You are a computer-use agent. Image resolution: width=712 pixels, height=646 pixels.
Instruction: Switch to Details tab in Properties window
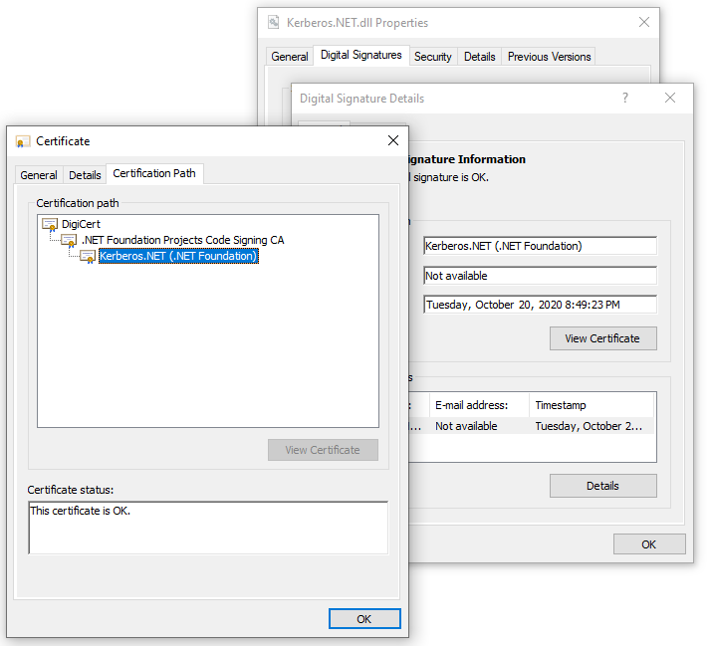point(480,57)
